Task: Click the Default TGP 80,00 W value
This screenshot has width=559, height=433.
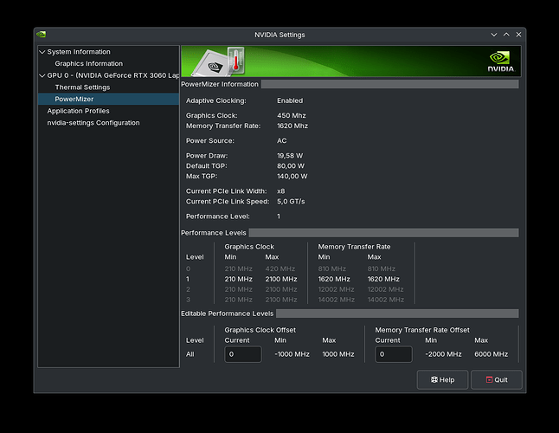Action: point(291,166)
